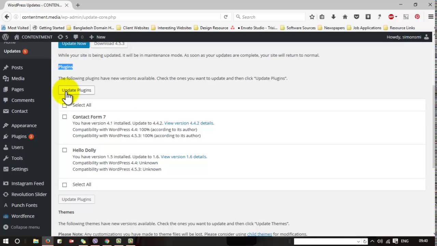Click the Firefox Search field
Screen dimensions: 437x246
[270, 17]
